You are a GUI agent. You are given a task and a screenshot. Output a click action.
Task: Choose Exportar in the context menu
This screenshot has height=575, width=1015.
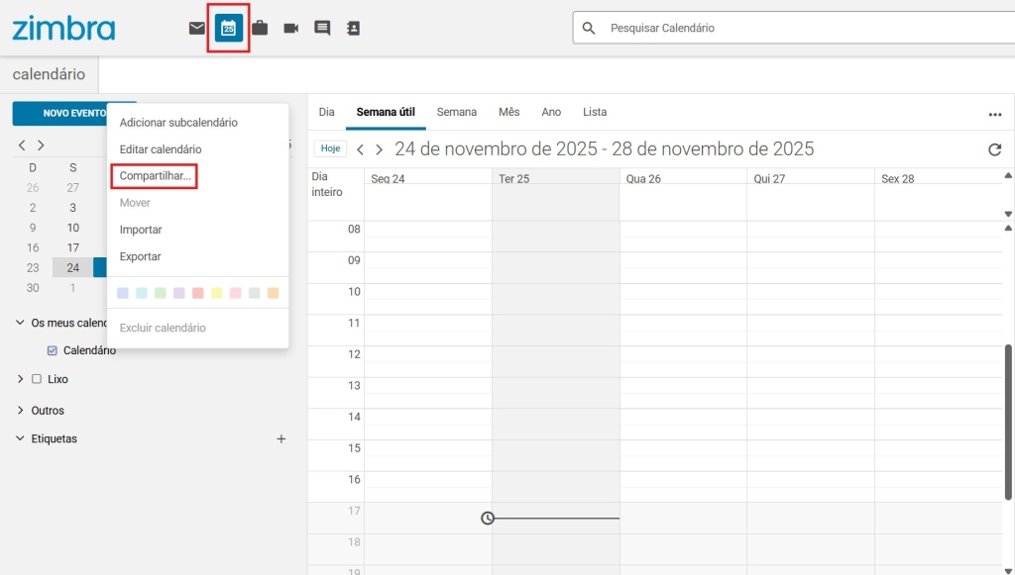pyautogui.click(x=140, y=256)
